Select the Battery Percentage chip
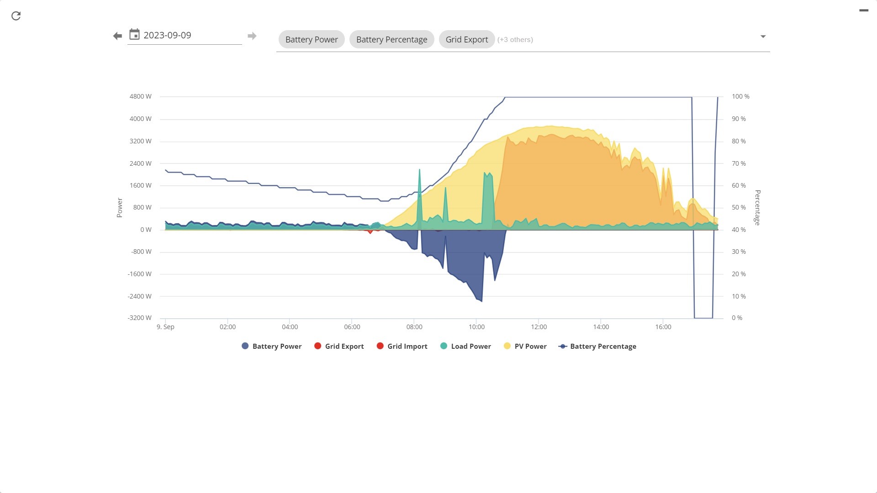 pos(392,40)
